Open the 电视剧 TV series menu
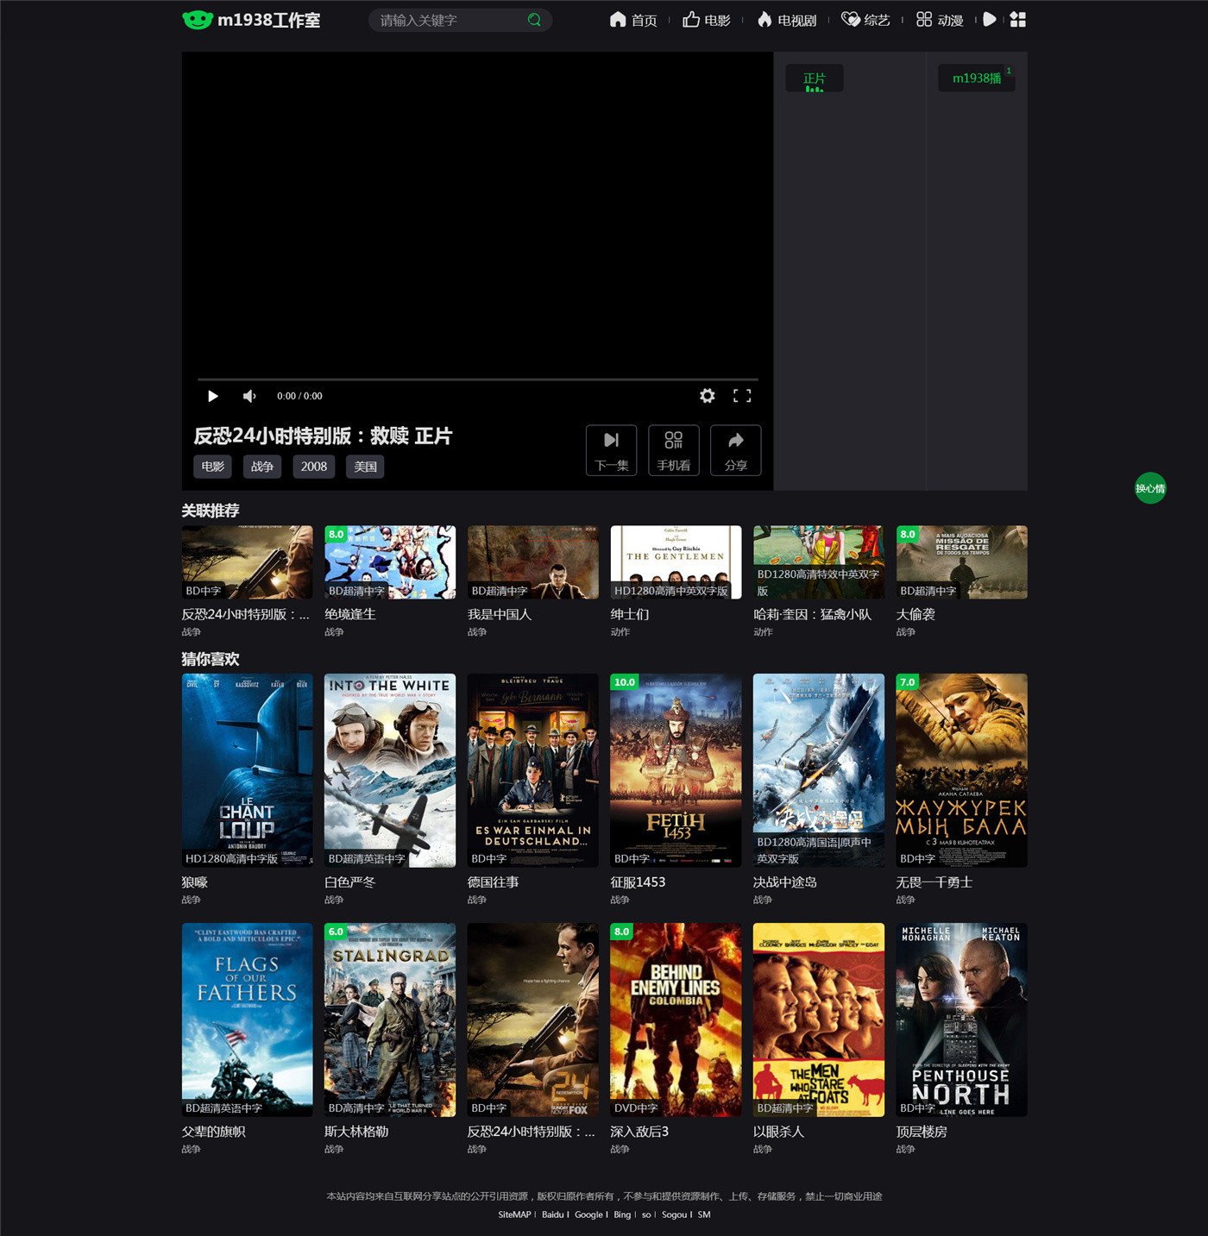Viewport: 1208px width, 1236px height. click(787, 20)
